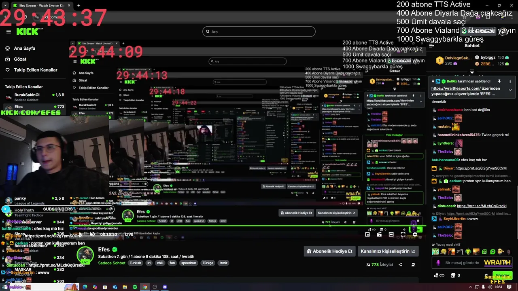Click username hasmetlininkahvesi5475 in chat
This screenshot has width=518, height=291.
(459, 135)
